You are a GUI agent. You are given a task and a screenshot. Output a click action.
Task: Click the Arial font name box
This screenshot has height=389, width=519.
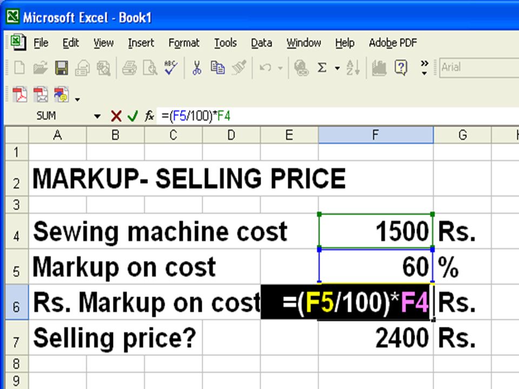(479, 68)
